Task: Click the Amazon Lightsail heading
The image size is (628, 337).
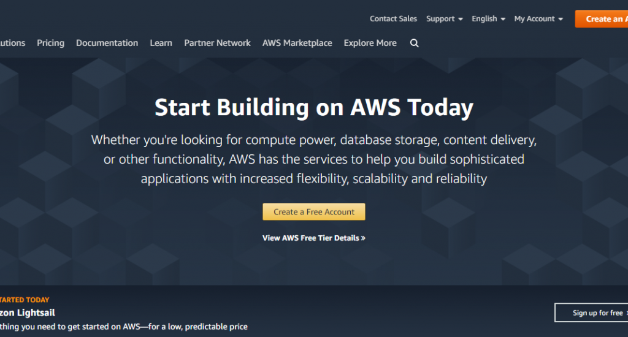Action: tap(27, 312)
